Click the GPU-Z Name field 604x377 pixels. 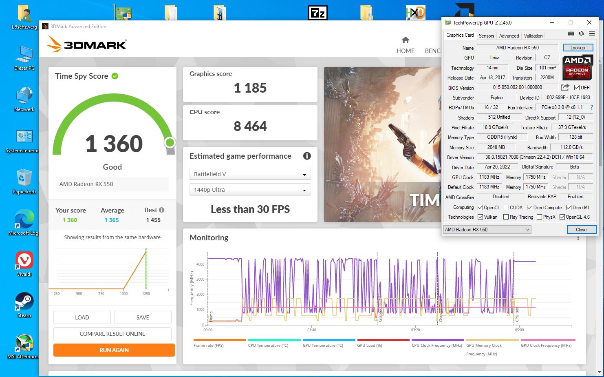pos(518,48)
